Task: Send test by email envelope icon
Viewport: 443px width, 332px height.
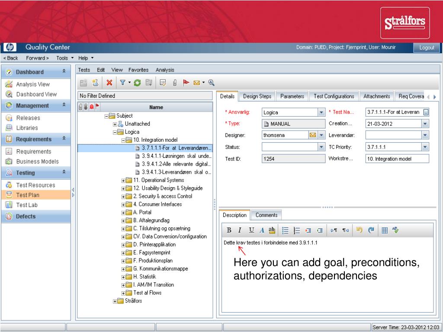Action: [197, 83]
